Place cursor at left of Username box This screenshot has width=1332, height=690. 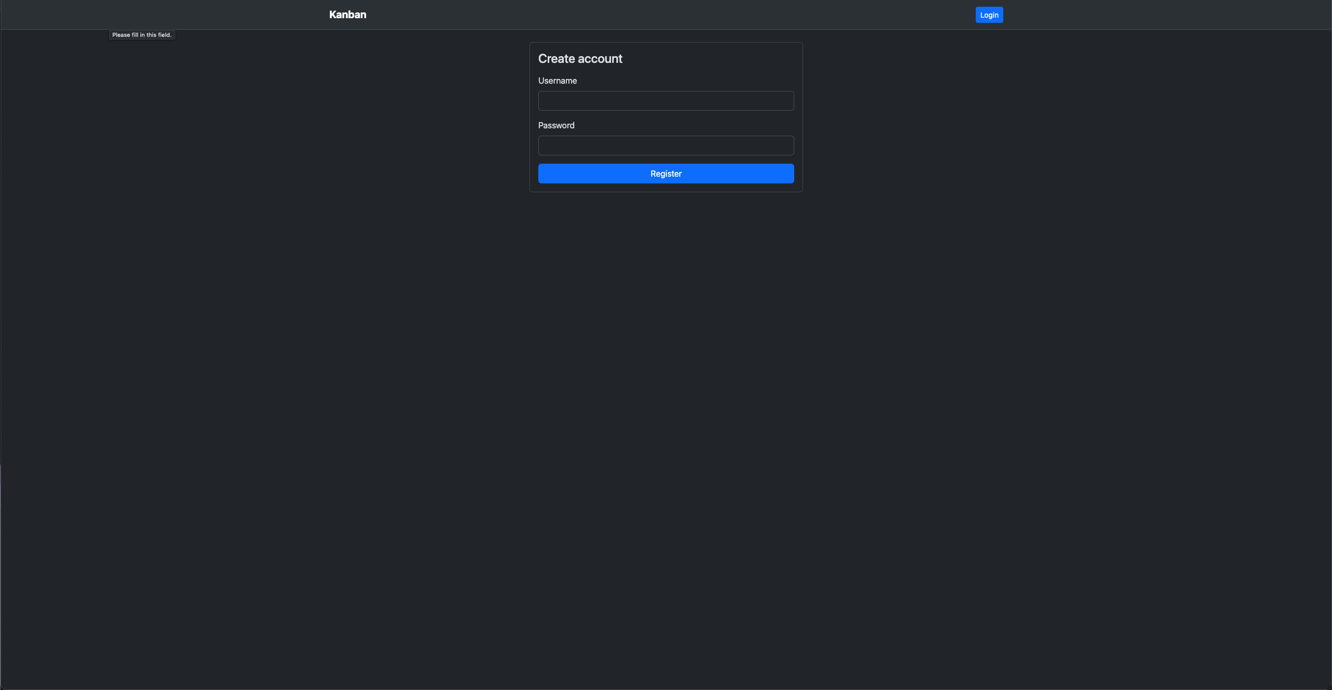(544, 101)
